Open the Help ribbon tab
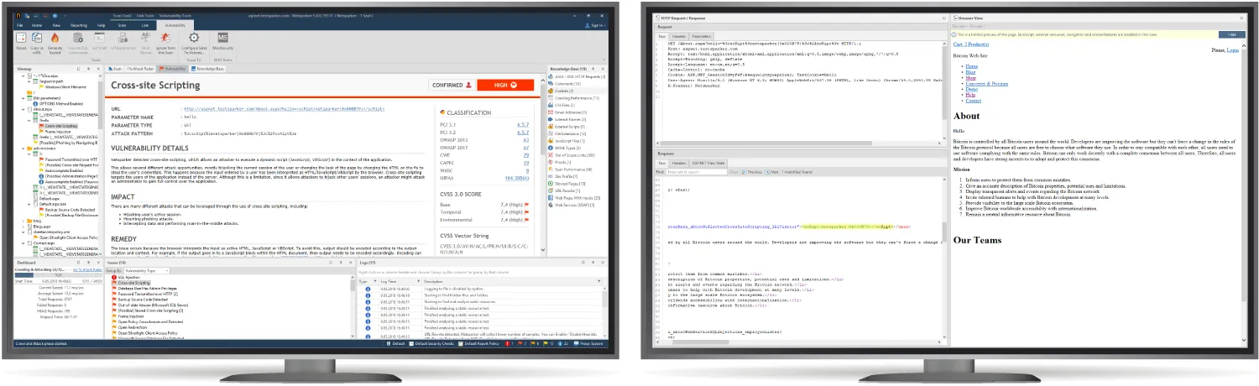 pos(102,26)
